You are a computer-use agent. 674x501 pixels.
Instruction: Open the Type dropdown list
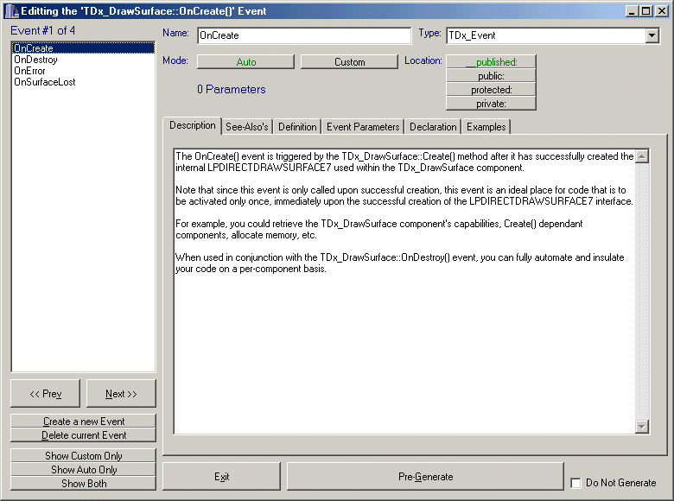coord(652,35)
